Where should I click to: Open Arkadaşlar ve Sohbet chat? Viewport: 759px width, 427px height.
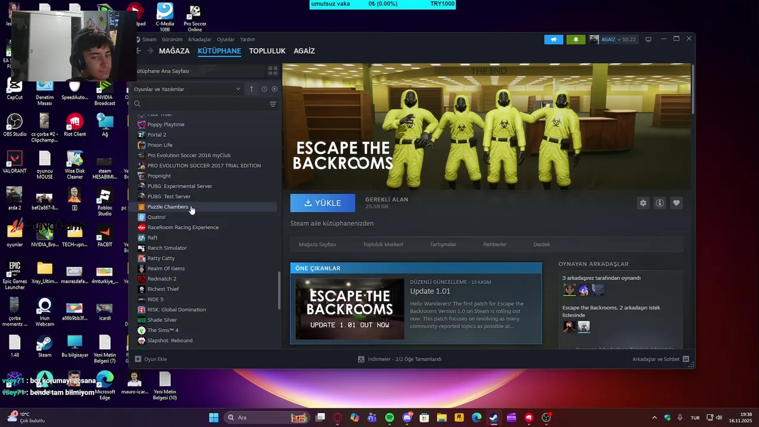(x=660, y=359)
